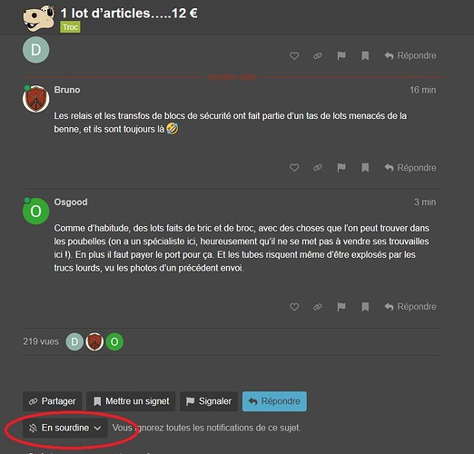Open Bruno's profile via avatar

click(35, 99)
